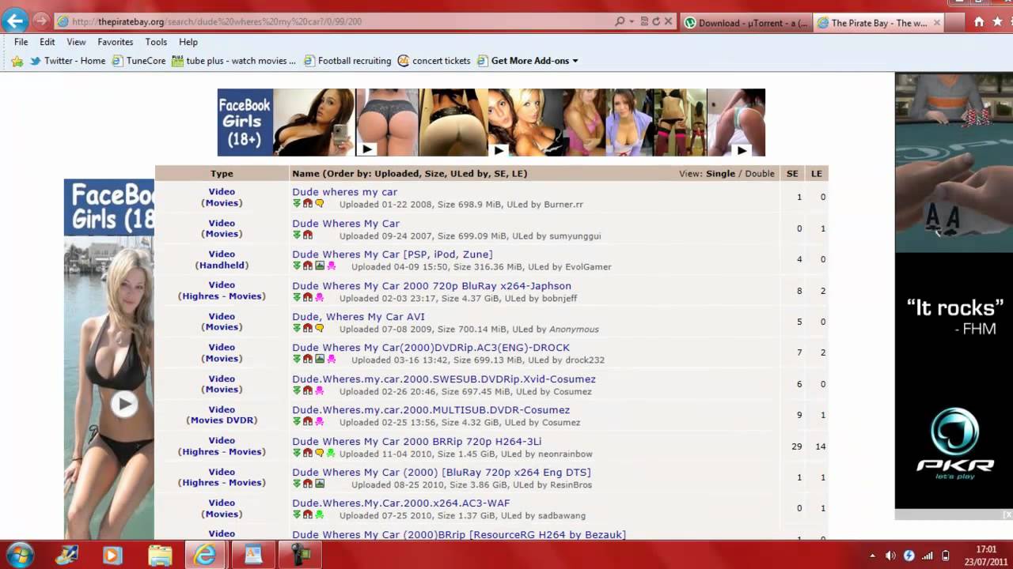Switch view to Double
Viewport: 1013px width, 569px height.
(x=760, y=174)
